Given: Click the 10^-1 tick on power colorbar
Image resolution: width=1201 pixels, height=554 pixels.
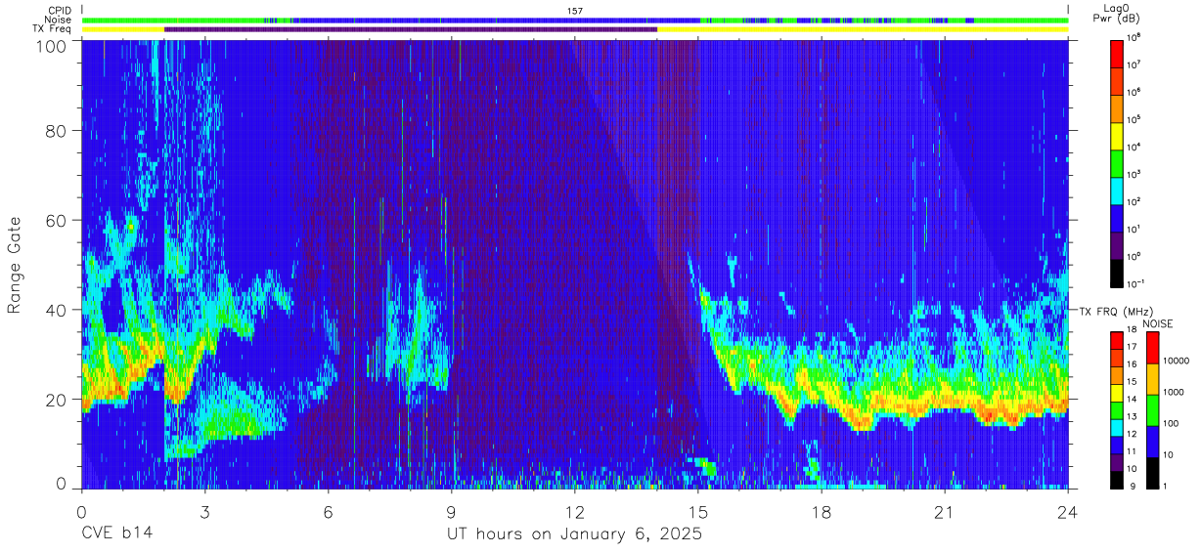Looking at the screenshot, I should [1135, 283].
